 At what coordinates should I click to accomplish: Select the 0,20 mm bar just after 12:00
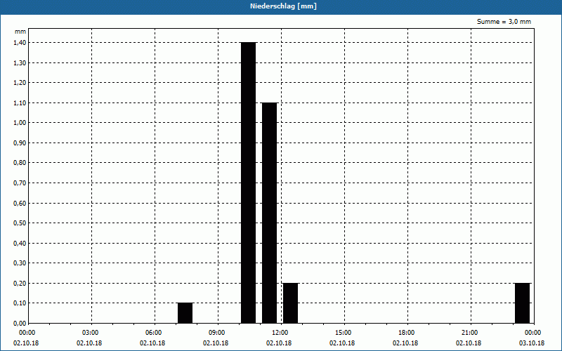291,303
